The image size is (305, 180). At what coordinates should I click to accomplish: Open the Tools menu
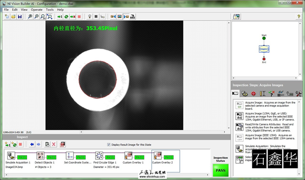coord(49,10)
